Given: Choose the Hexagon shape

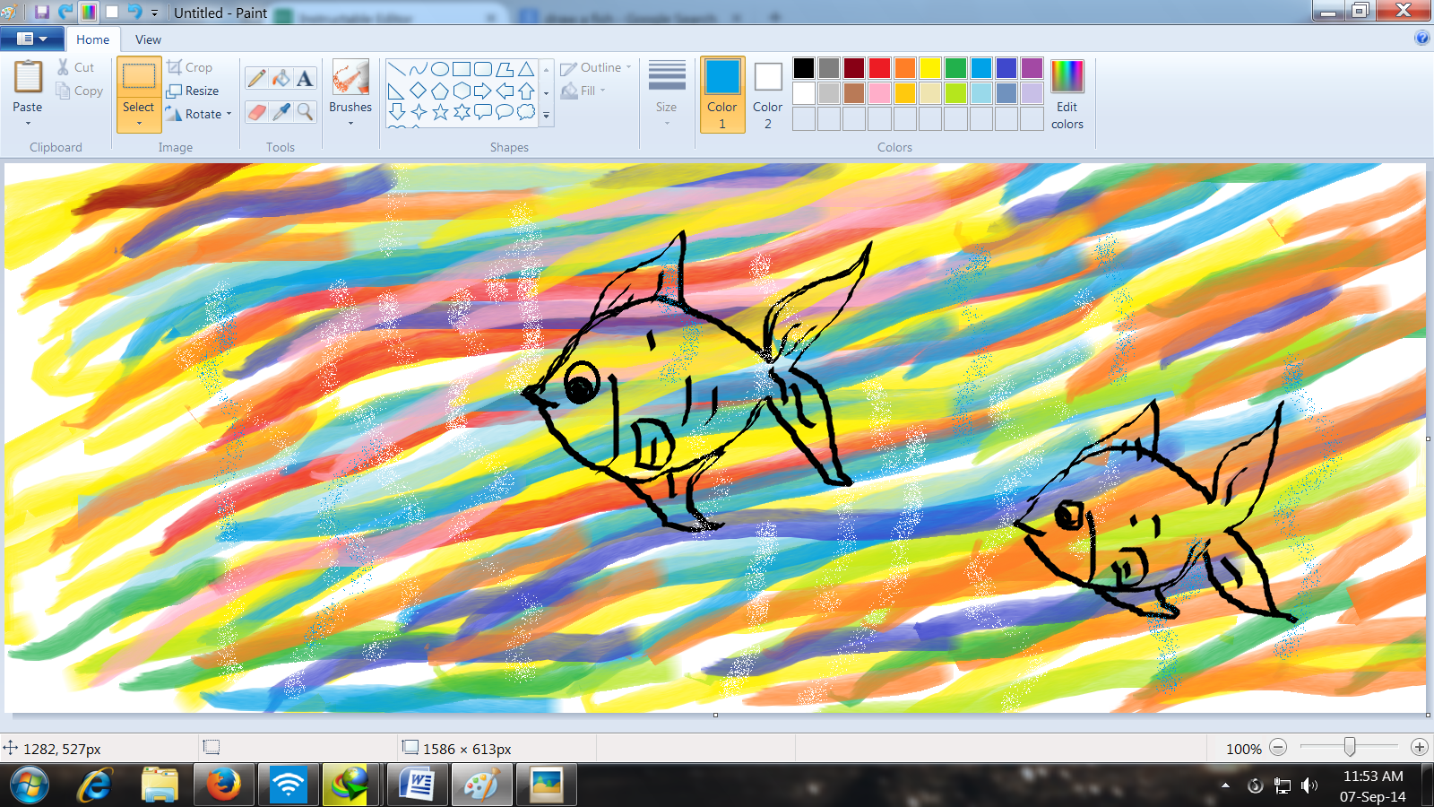Looking at the screenshot, I should [x=462, y=91].
